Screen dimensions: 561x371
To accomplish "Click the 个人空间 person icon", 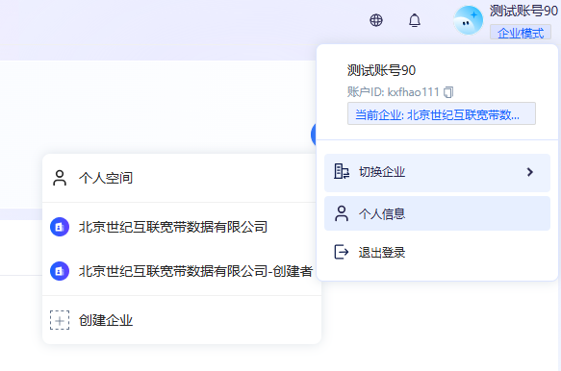I will [60, 178].
